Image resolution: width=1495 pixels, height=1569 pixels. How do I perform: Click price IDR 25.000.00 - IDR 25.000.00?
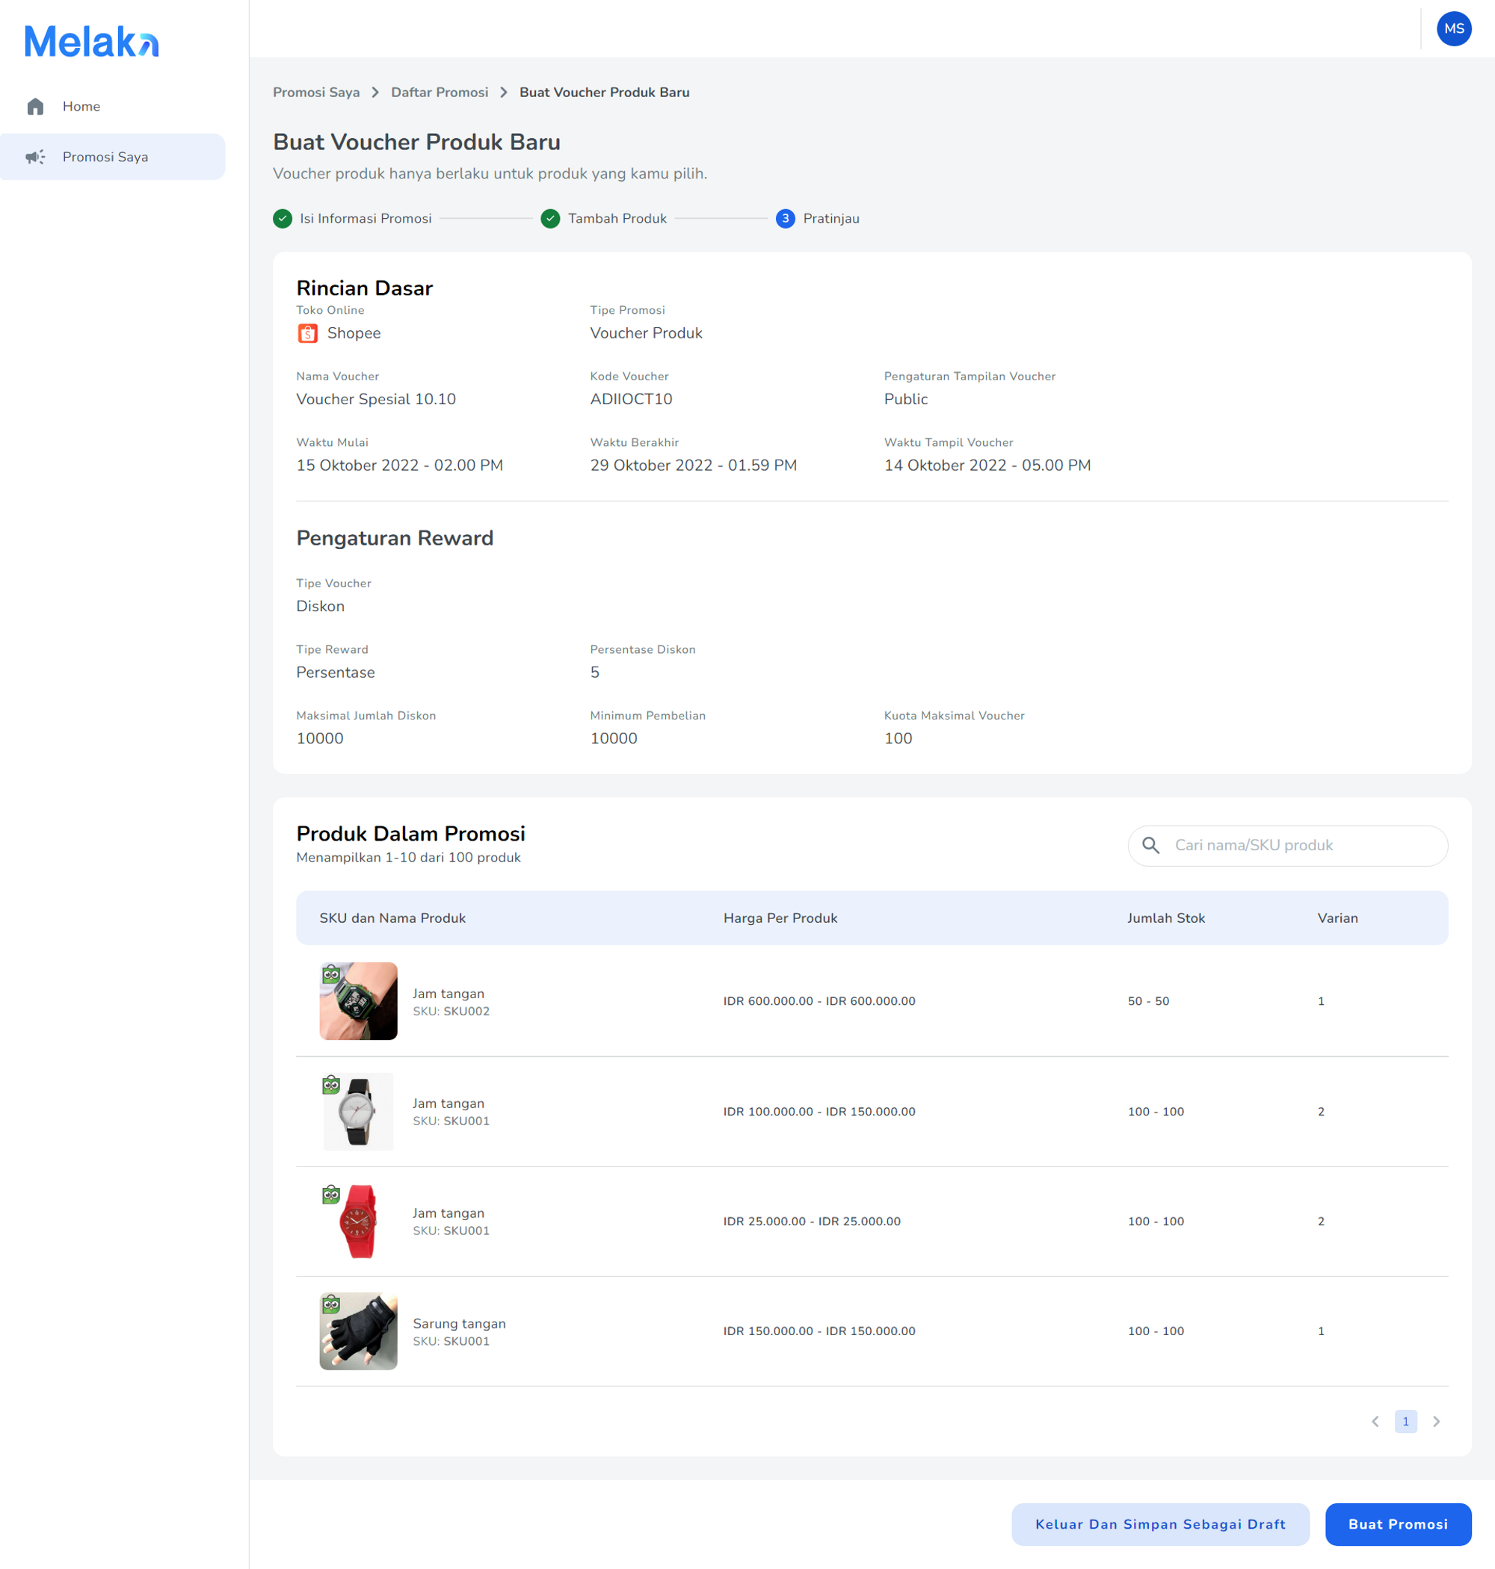tap(812, 1222)
